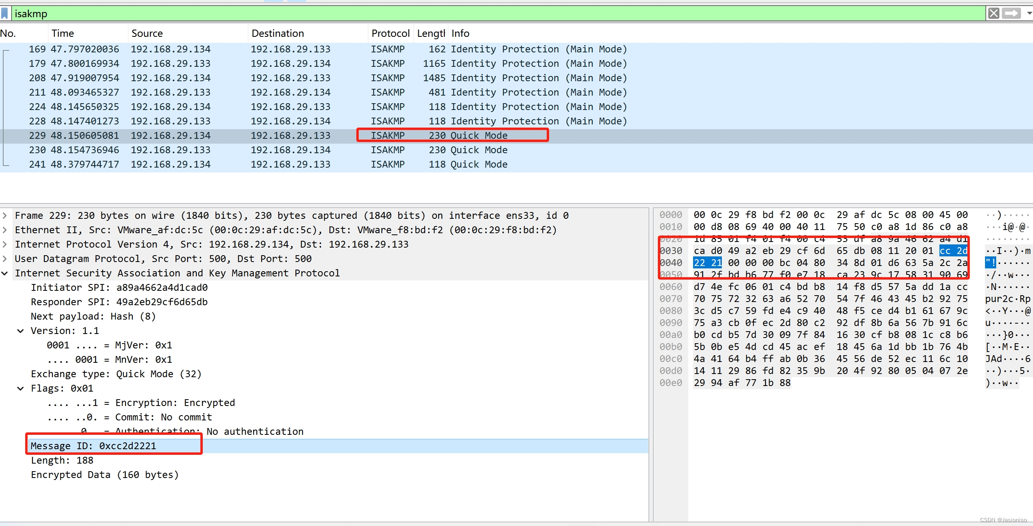1033x526 pixels.
Task: Select packet 169 in the list
Action: tap(281, 49)
